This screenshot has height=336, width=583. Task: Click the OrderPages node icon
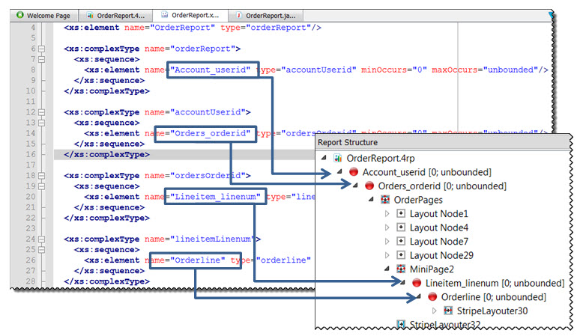click(384, 200)
